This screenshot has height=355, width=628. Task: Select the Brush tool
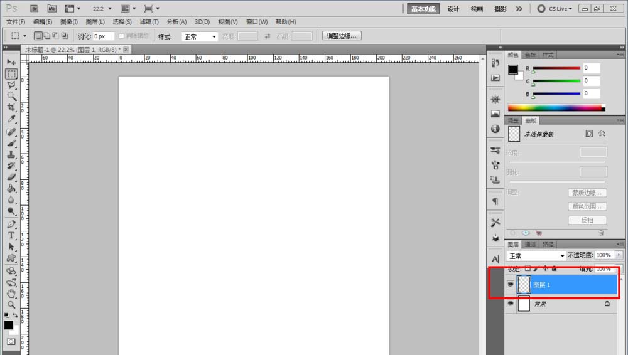11,143
